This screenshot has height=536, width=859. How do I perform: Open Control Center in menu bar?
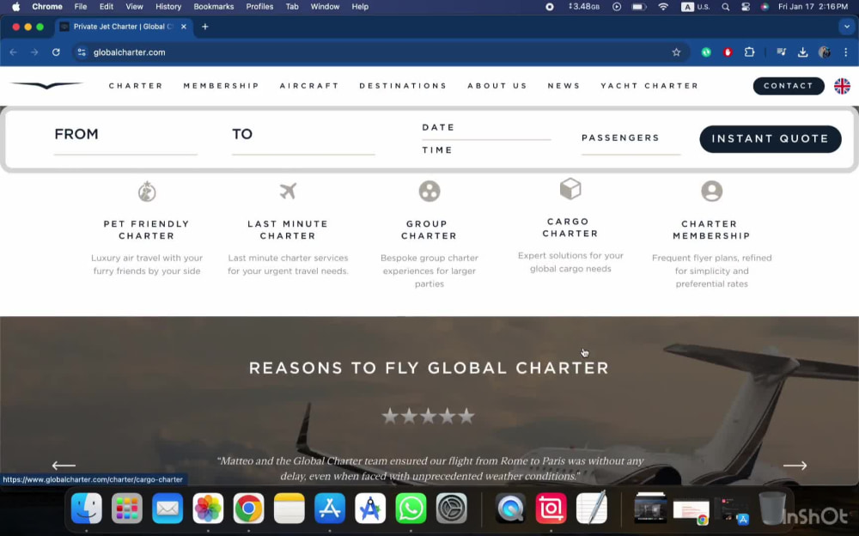[746, 7]
